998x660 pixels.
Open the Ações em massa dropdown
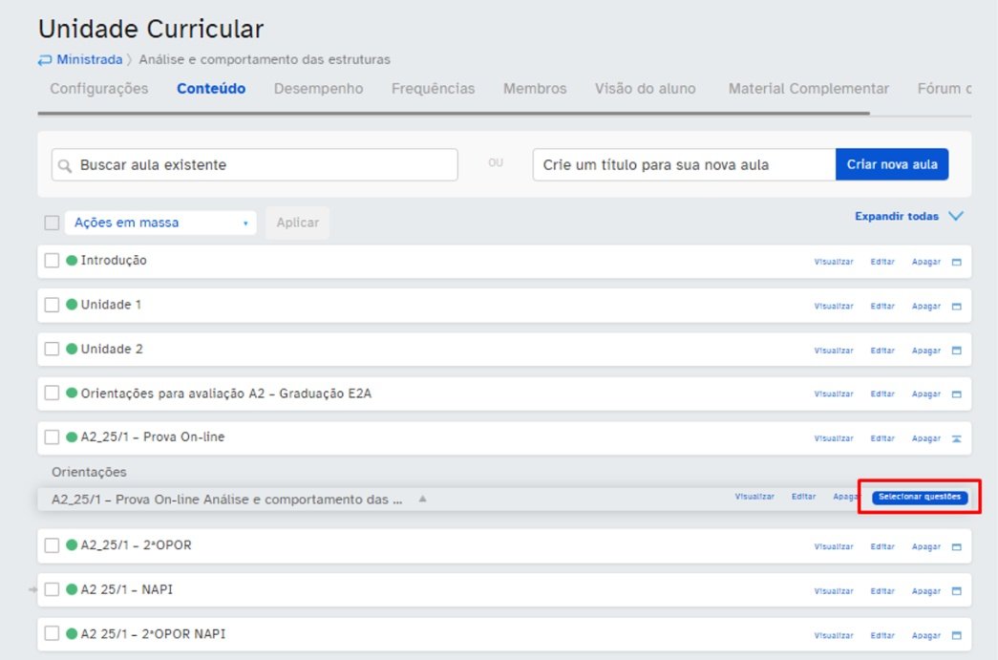pyautogui.click(x=160, y=223)
